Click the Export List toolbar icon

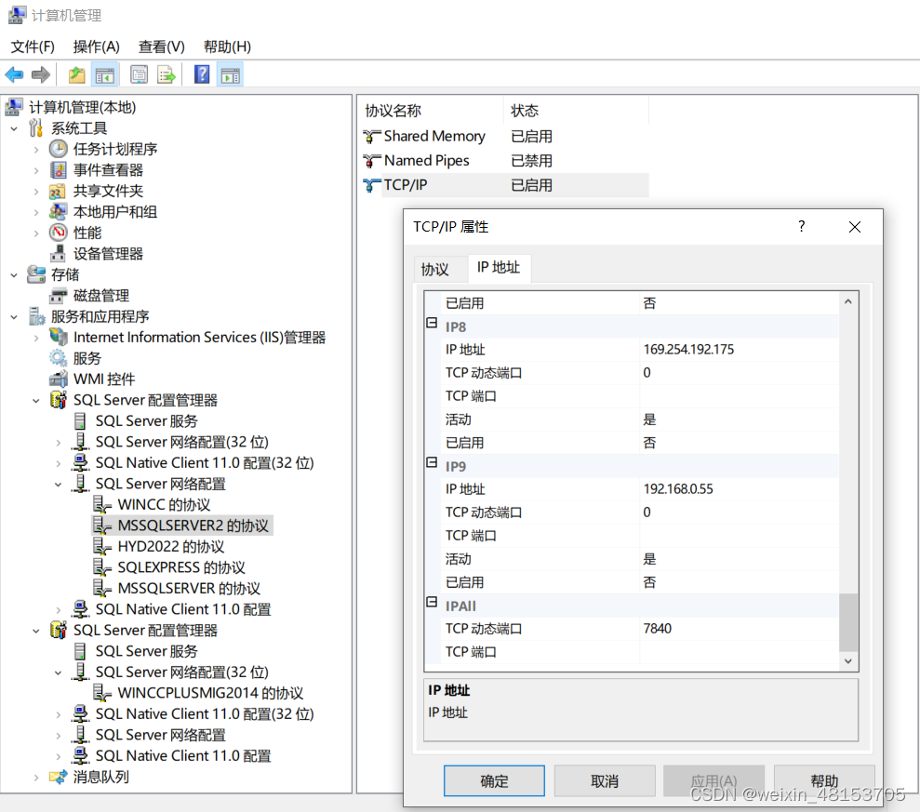pyautogui.click(x=167, y=74)
